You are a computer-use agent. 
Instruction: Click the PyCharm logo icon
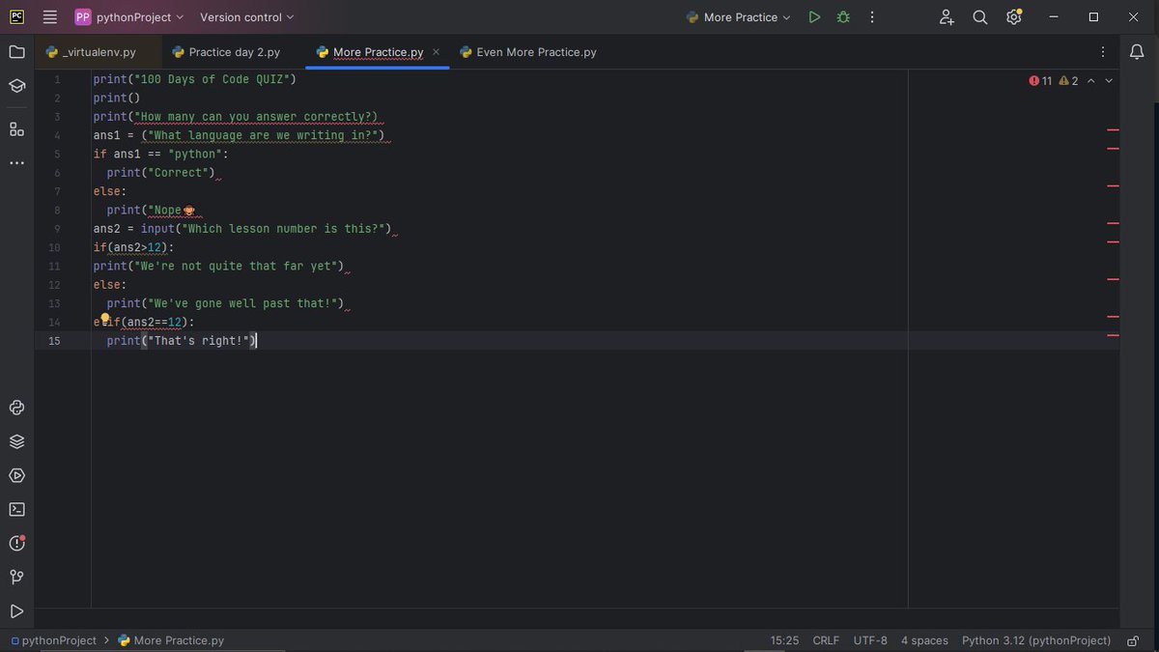click(16, 17)
